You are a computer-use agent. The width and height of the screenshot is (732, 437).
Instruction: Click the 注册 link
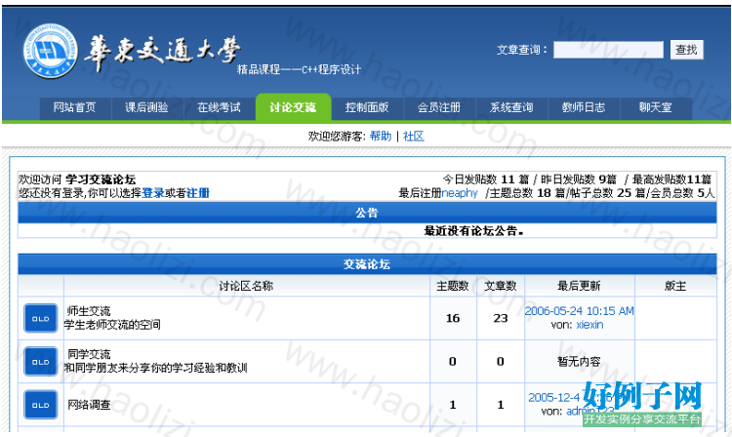click(198, 193)
